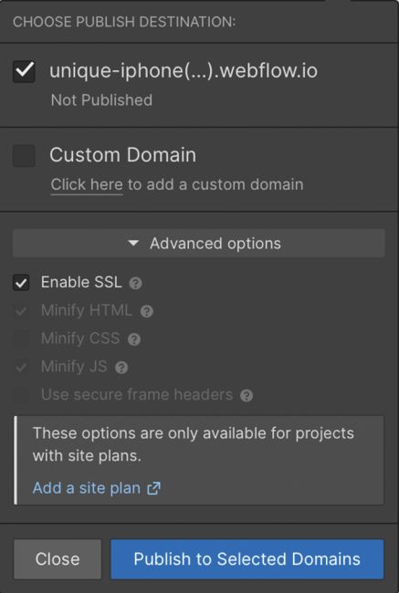Click help icon beside Minify CSS
This screenshot has height=593, width=399.
[134, 339]
